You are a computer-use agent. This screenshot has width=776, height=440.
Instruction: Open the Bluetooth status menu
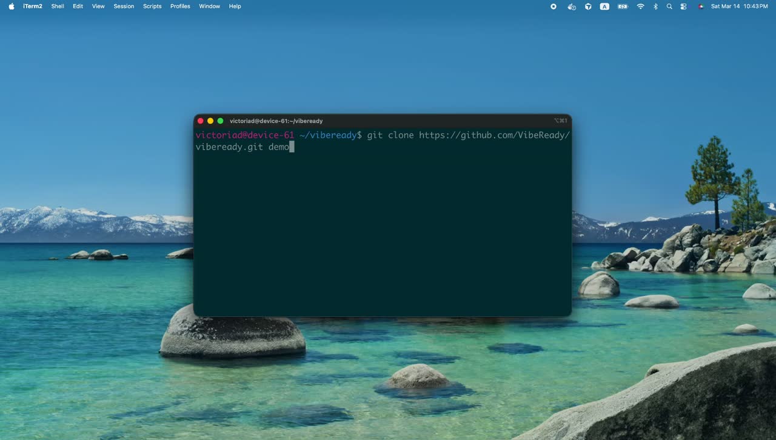tap(655, 6)
